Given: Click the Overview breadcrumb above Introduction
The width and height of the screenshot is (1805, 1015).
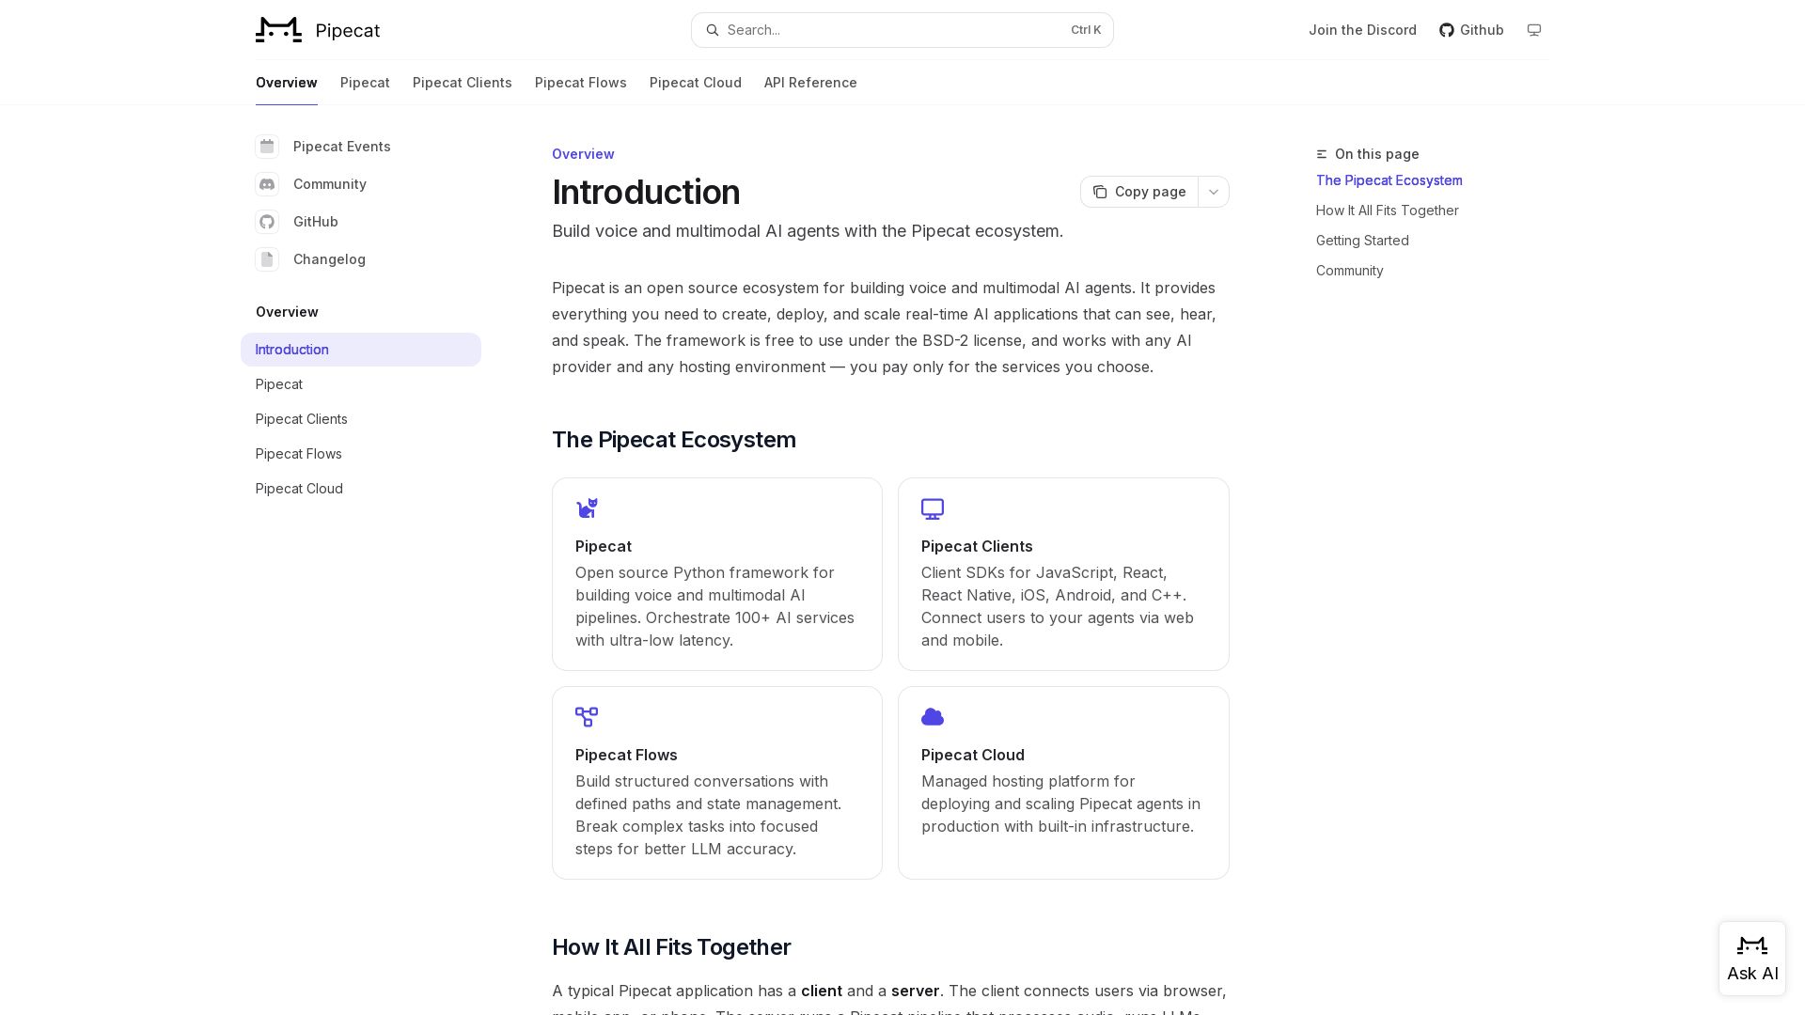Looking at the screenshot, I should click(583, 154).
